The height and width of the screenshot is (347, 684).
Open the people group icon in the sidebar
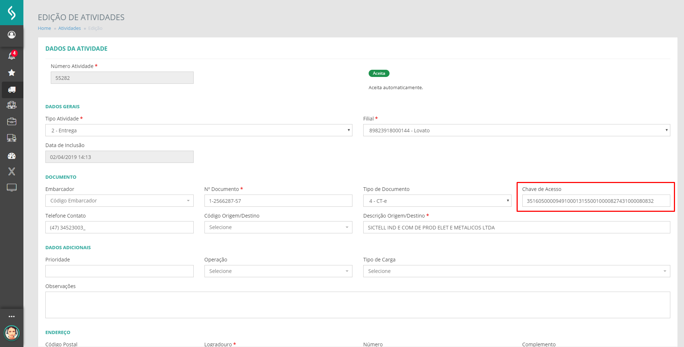coord(12,105)
